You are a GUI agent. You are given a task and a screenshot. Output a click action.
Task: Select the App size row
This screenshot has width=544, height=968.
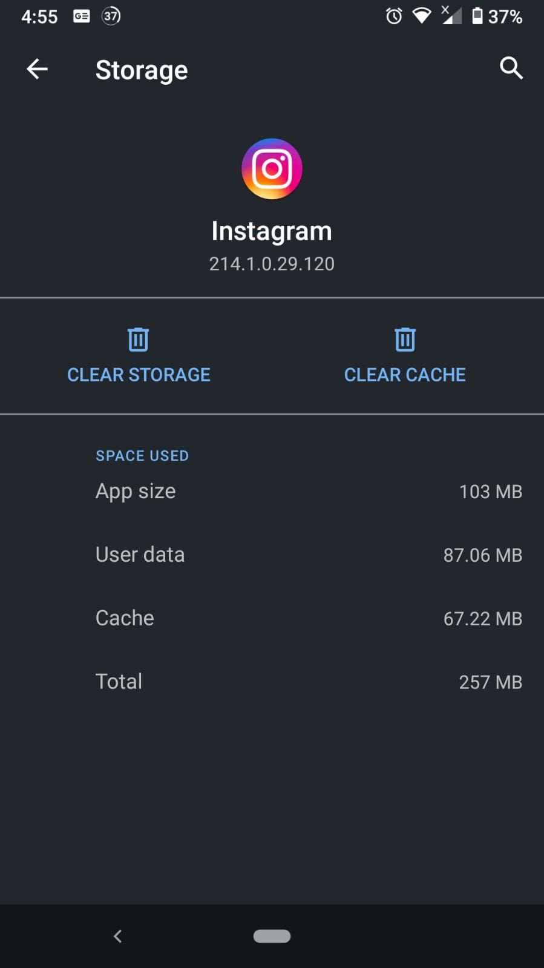272,491
